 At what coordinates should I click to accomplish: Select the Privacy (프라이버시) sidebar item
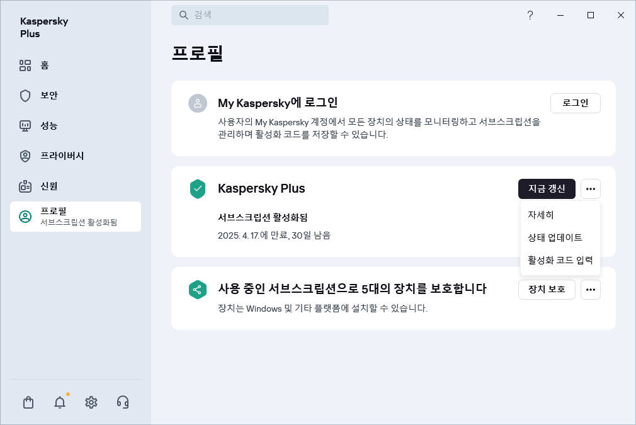[62, 156]
